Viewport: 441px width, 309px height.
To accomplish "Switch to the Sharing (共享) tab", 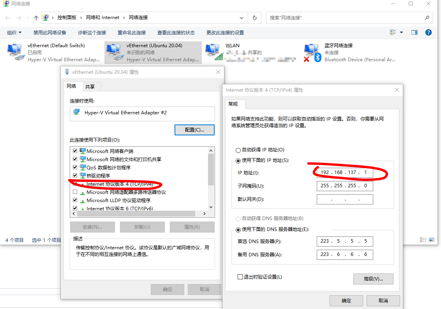I will (x=90, y=87).
